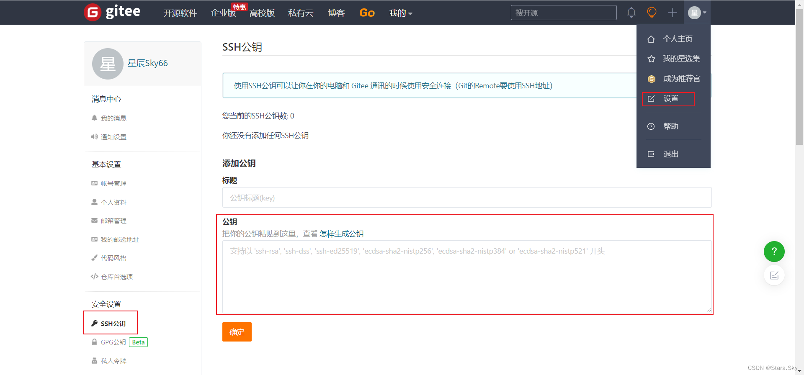Screen dimensions: 804x375
Task: Click the page vertical scrollbar
Action: [799, 77]
